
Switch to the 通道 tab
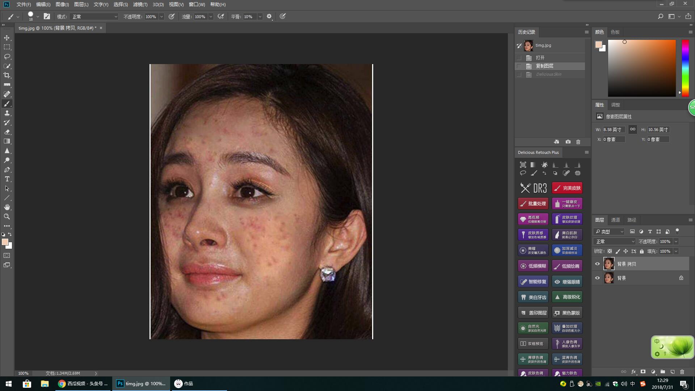615,220
